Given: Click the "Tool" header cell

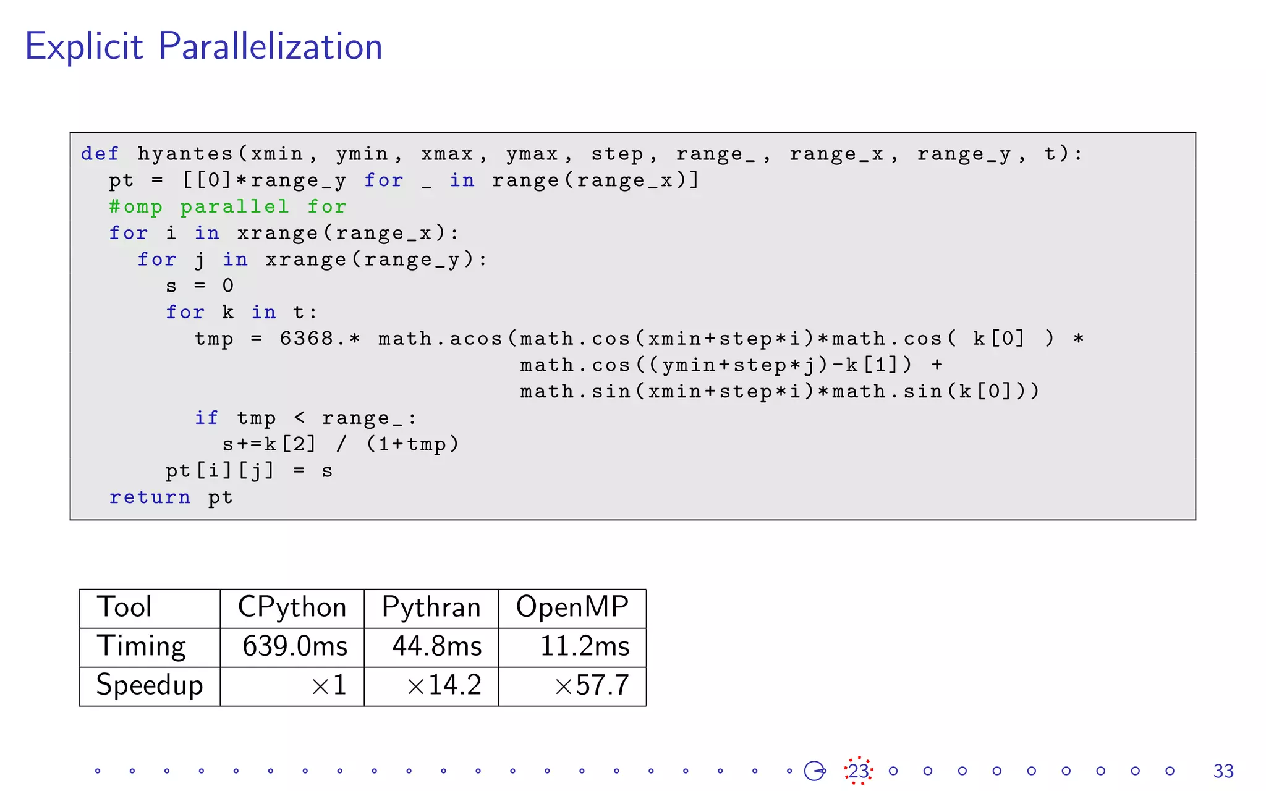Looking at the screenshot, I should tap(150, 609).
